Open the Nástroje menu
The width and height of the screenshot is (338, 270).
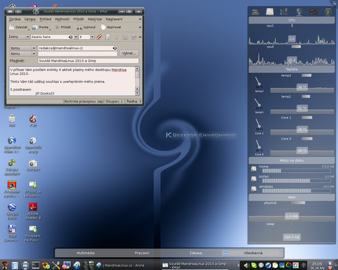pyautogui.click(x=95, y=19)
